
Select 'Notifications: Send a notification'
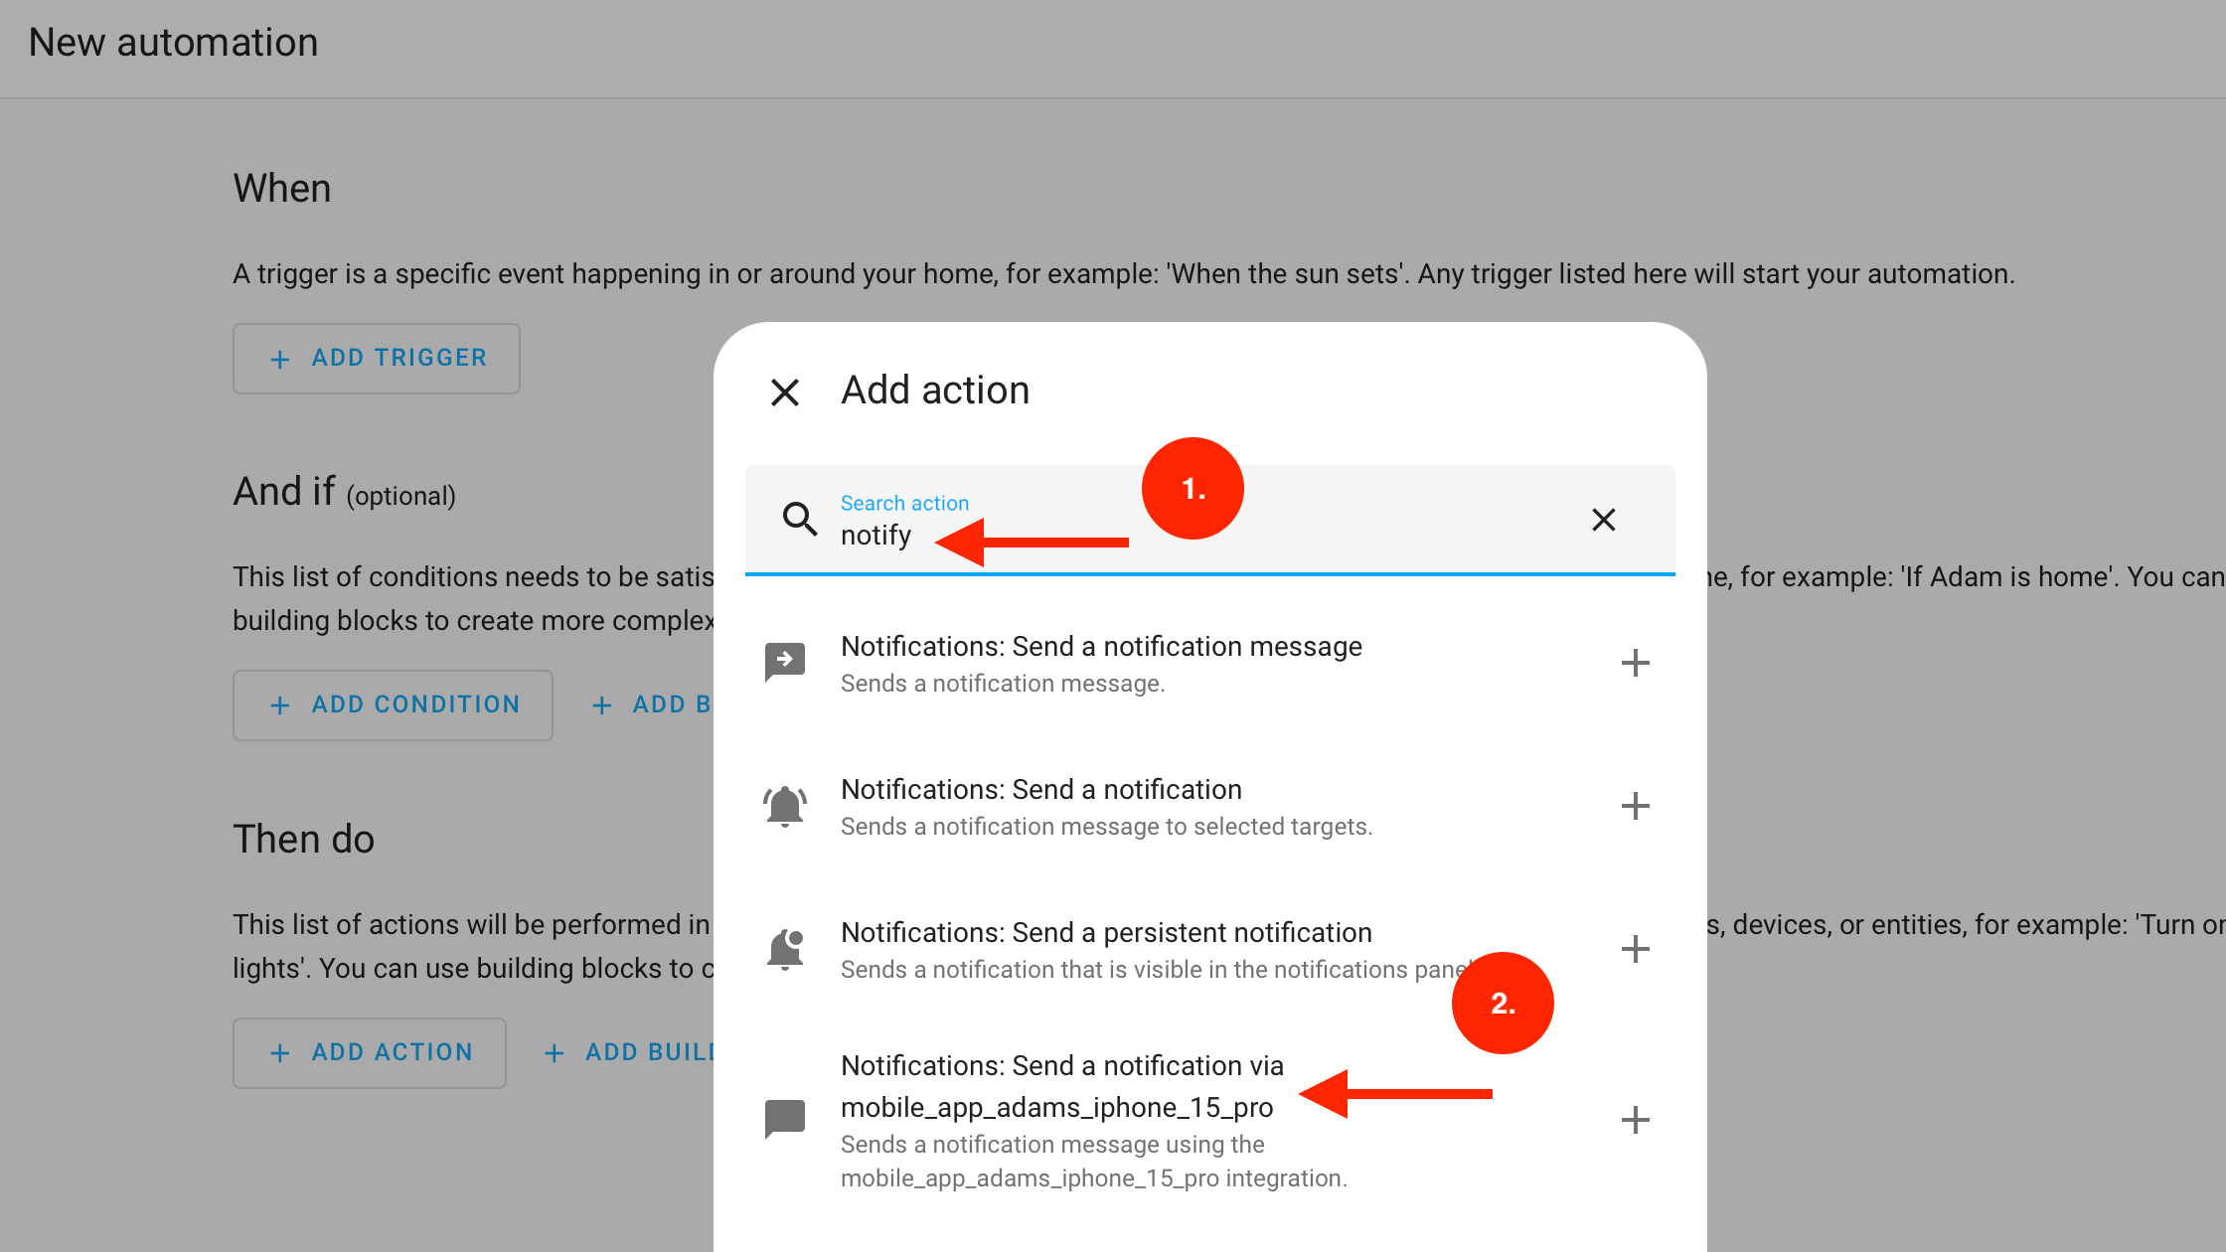tap(1209, 806)
